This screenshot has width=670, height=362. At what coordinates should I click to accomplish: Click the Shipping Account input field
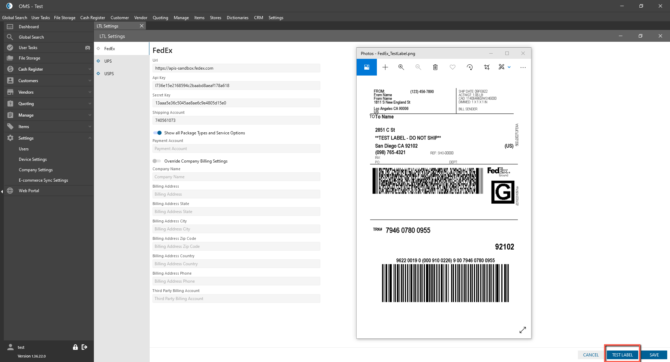tap(236, 120)
